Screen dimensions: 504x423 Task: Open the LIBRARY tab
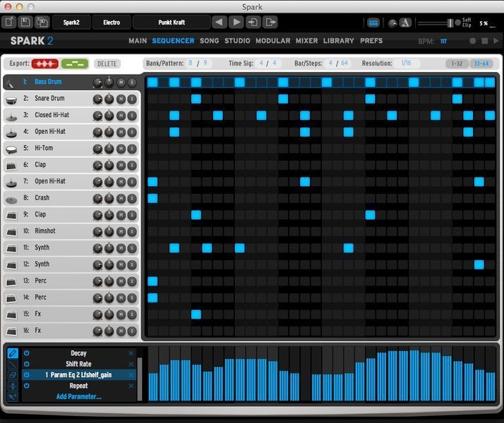339,41
